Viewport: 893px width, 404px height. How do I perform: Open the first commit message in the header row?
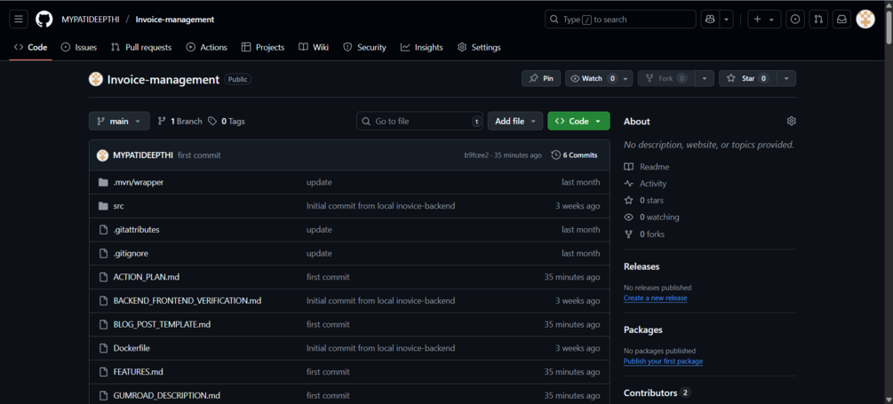199,155
